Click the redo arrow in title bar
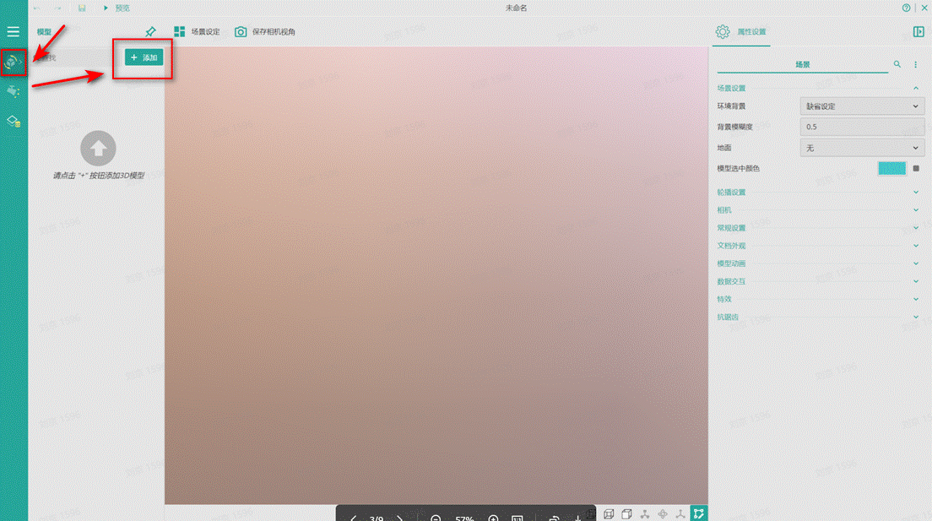Image resolution: width=932 pixels, height=521 pixels. [x=57, y=8]
